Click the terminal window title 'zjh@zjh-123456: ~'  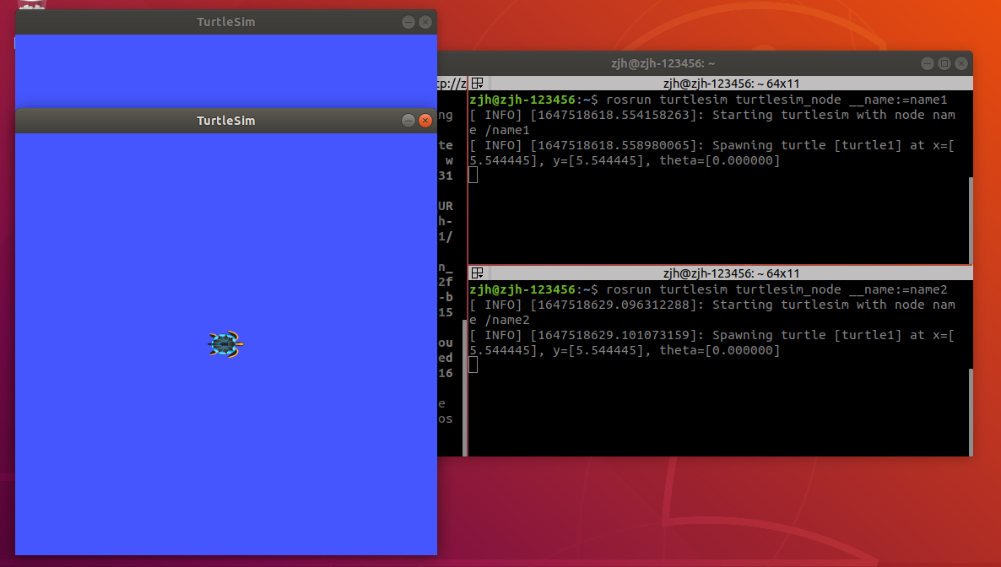[663, 63]
